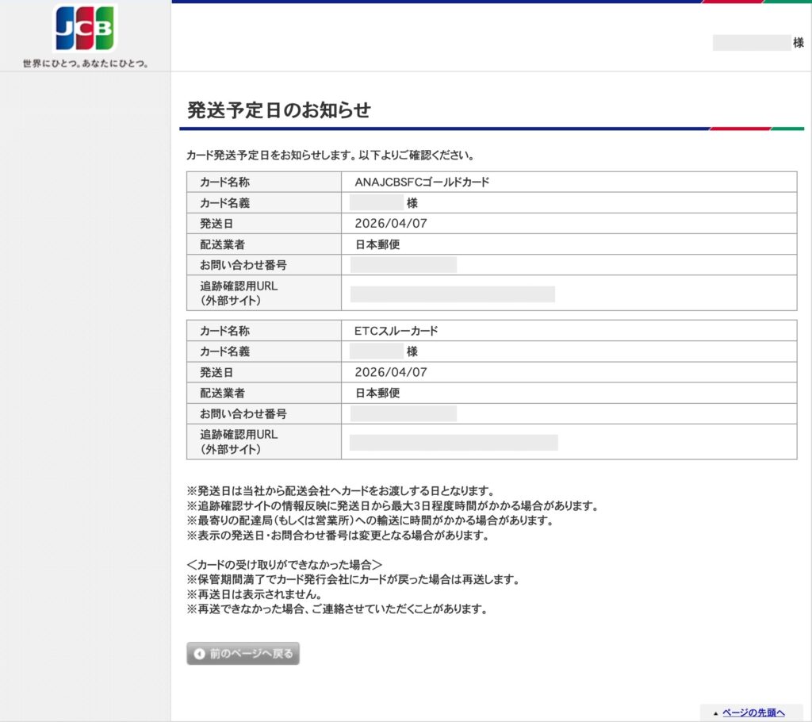Click the カード名義 value in the ANA card table
The image size is (812, 722).
(x=384, y=202)
